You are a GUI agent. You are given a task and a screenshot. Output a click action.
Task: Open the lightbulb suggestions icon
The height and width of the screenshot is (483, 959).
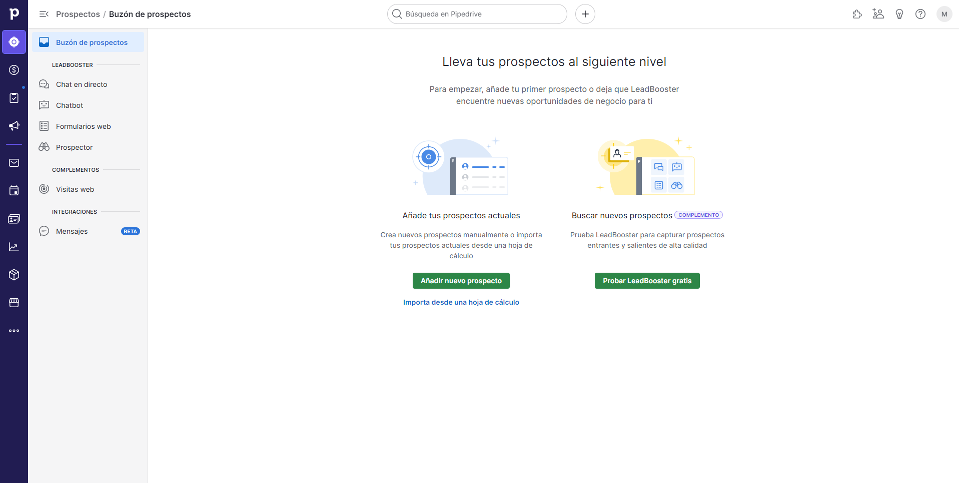tap(899, 14)
